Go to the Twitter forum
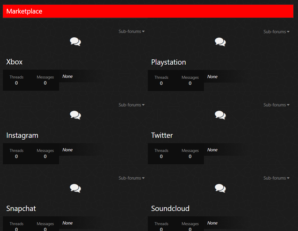 click(x=162, y=135)
